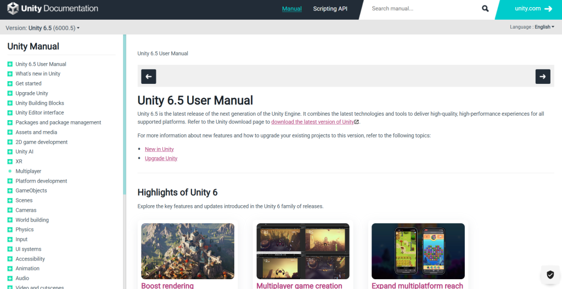The width and height of the screenshot is (562, 289).
Task: Open the Boost rendering card title
Action: point(167,285)
